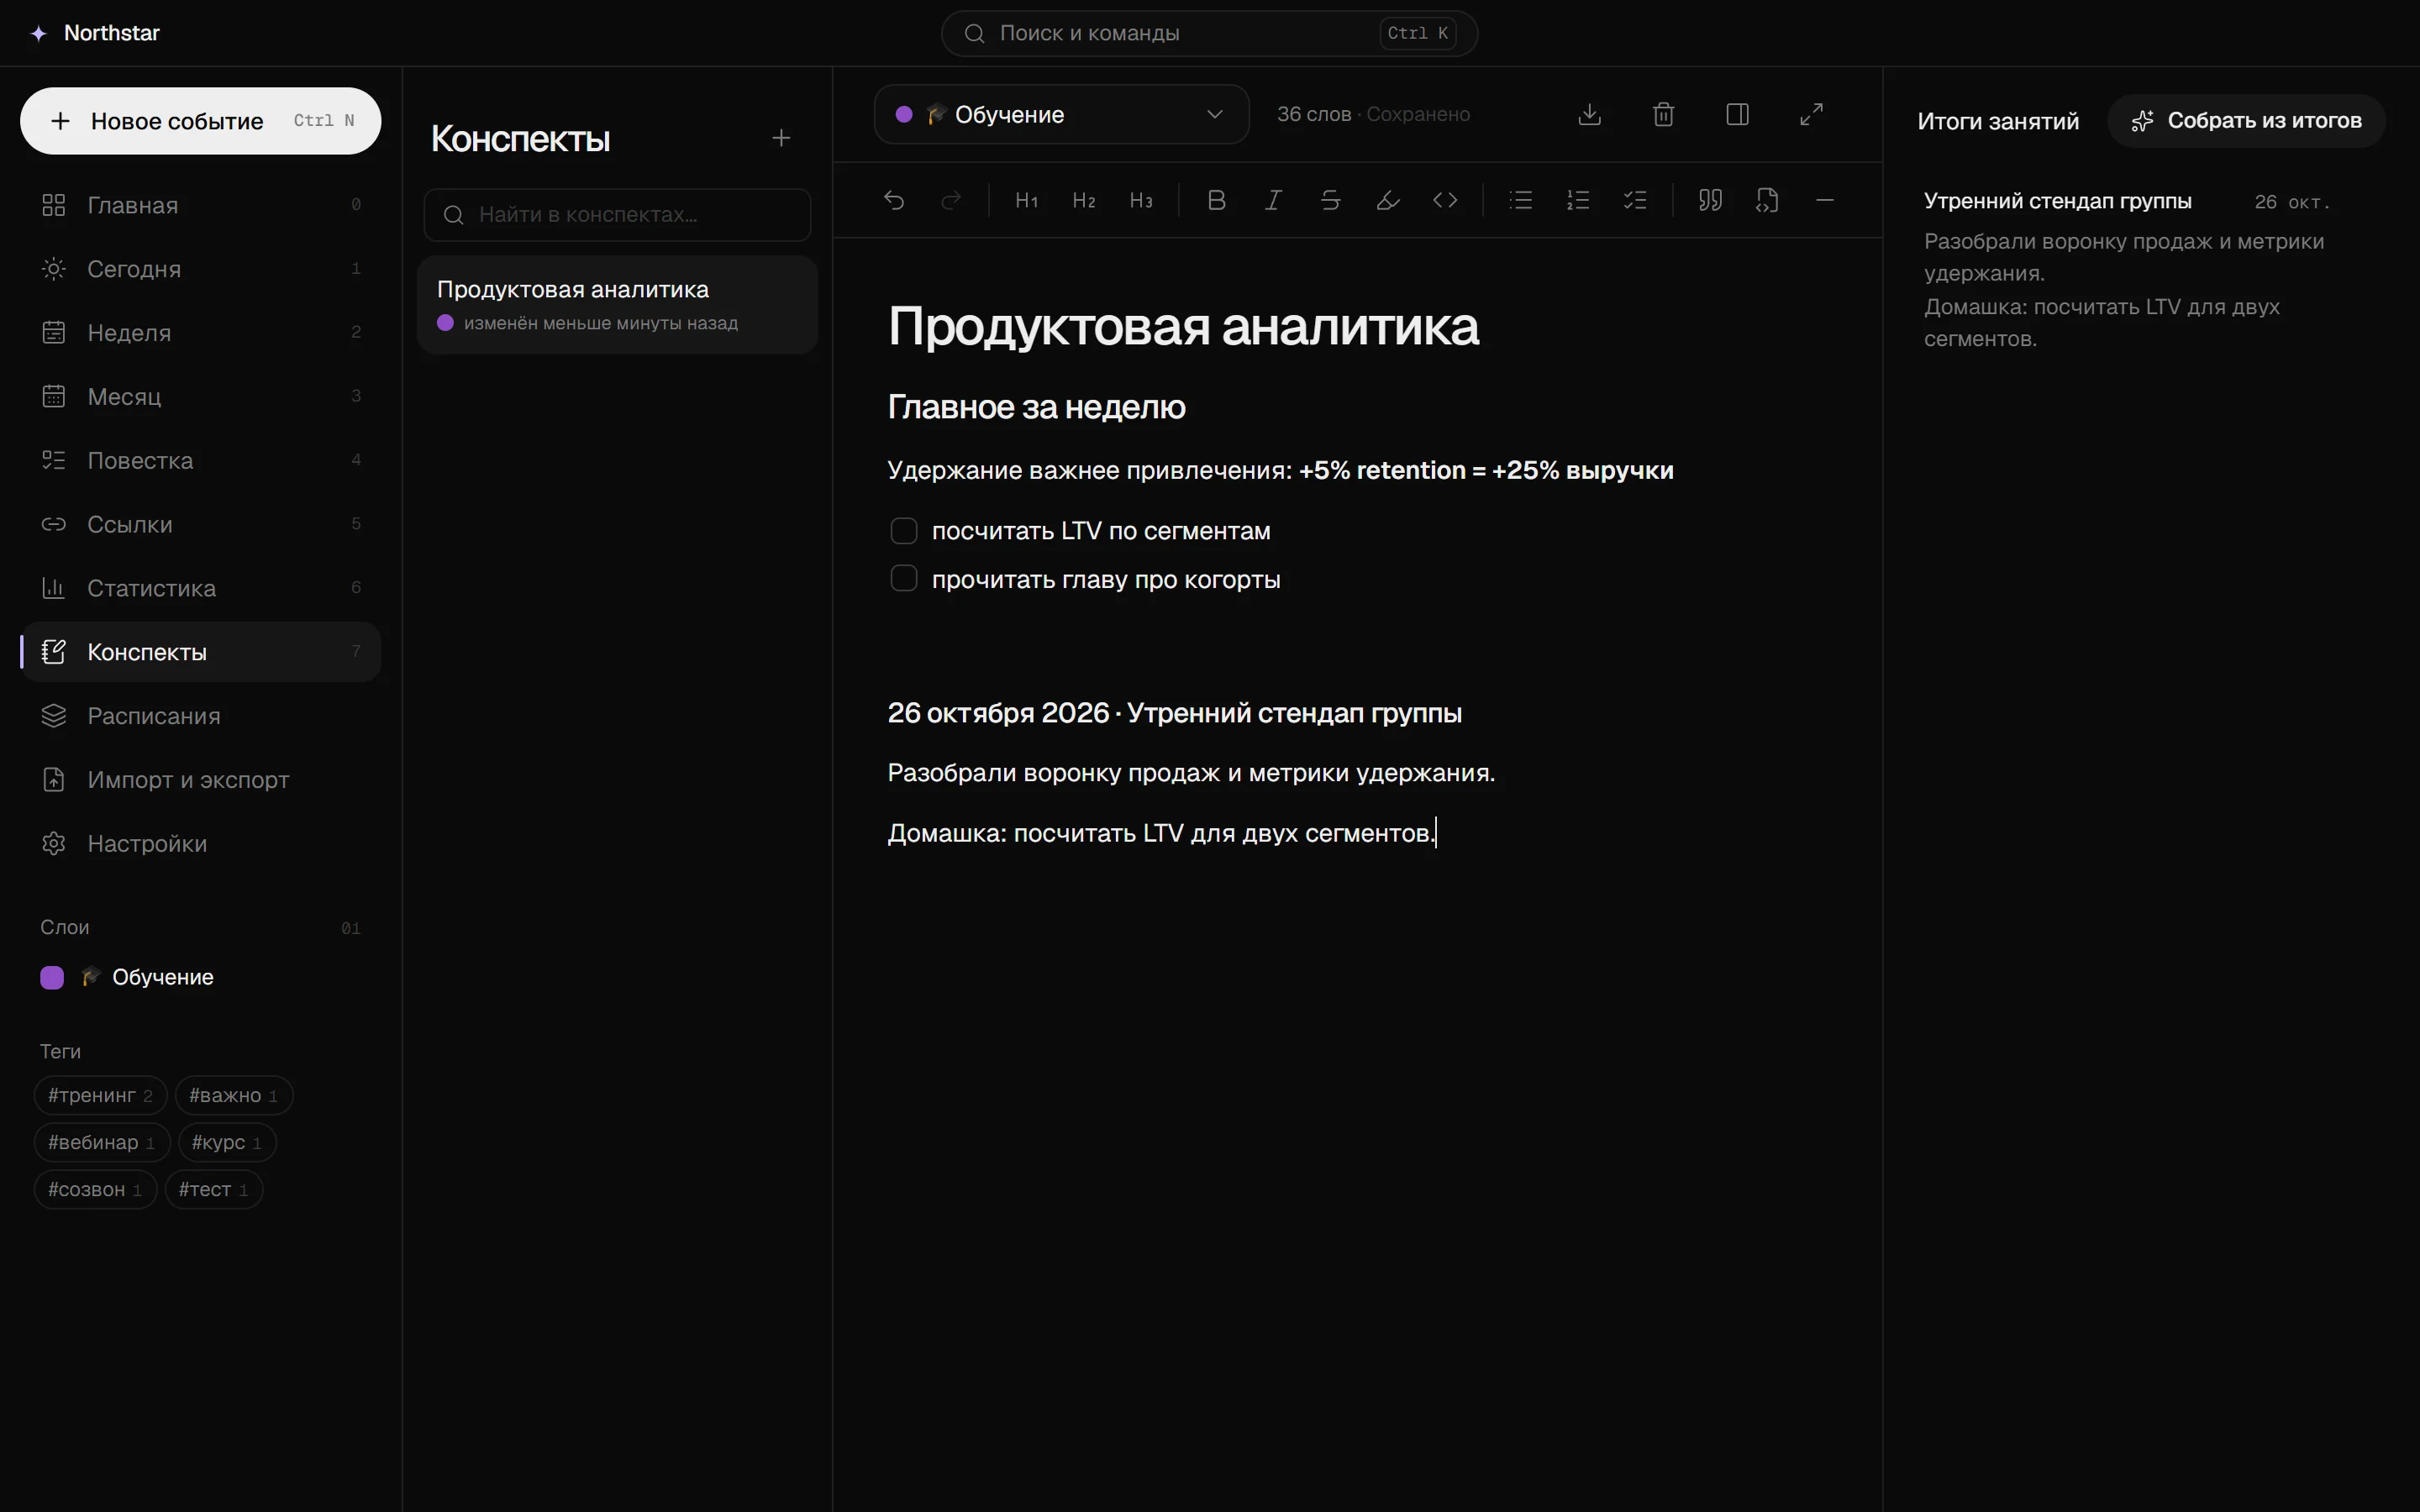The height and width of the screenshot is (1512, 2420).
Task: Open Статистика section
Action: [x=201, y=588]
